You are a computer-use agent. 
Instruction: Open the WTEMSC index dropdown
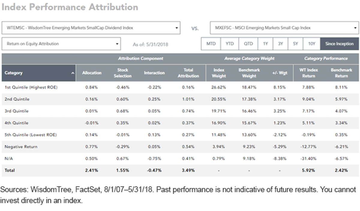[91, 28]
